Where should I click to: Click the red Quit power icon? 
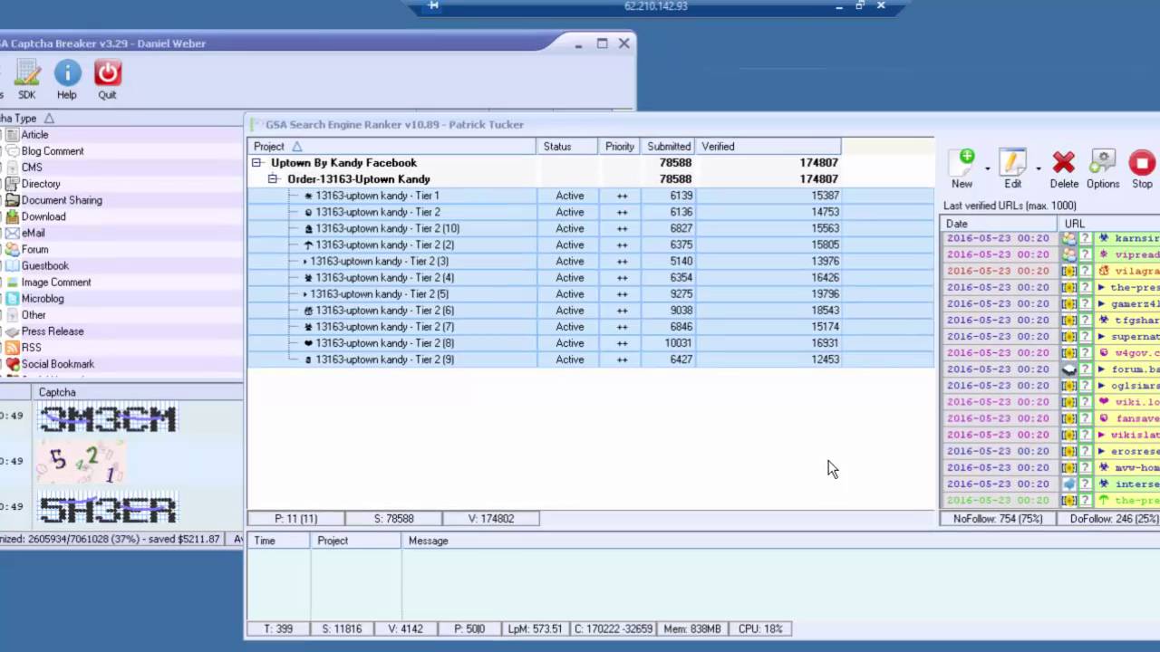tap(107, 73)
